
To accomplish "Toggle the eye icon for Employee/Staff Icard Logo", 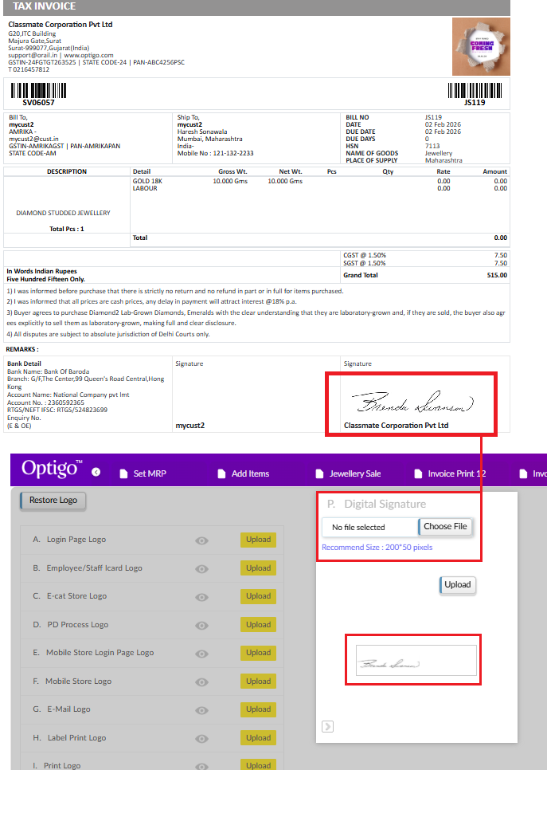I will coord(202,569).
